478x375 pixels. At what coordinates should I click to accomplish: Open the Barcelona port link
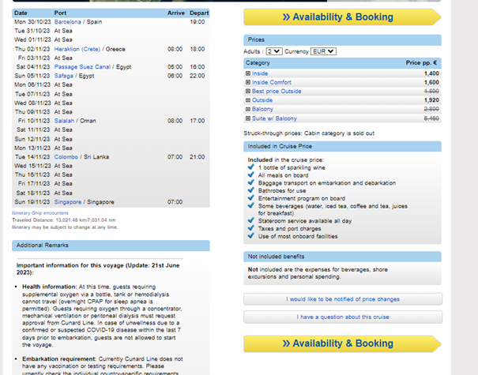click(67, 22)
